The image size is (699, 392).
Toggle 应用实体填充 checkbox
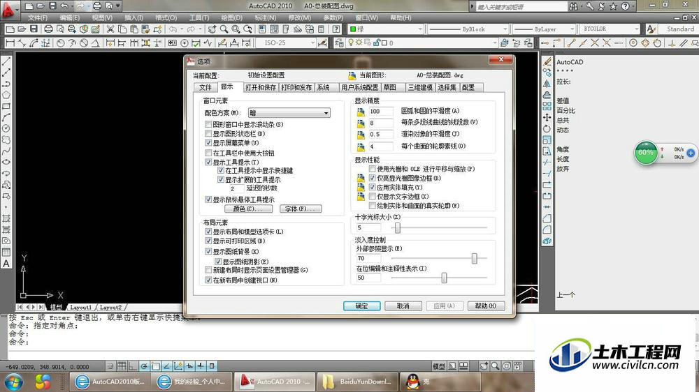pyautogui.click(x=373, y=188)
